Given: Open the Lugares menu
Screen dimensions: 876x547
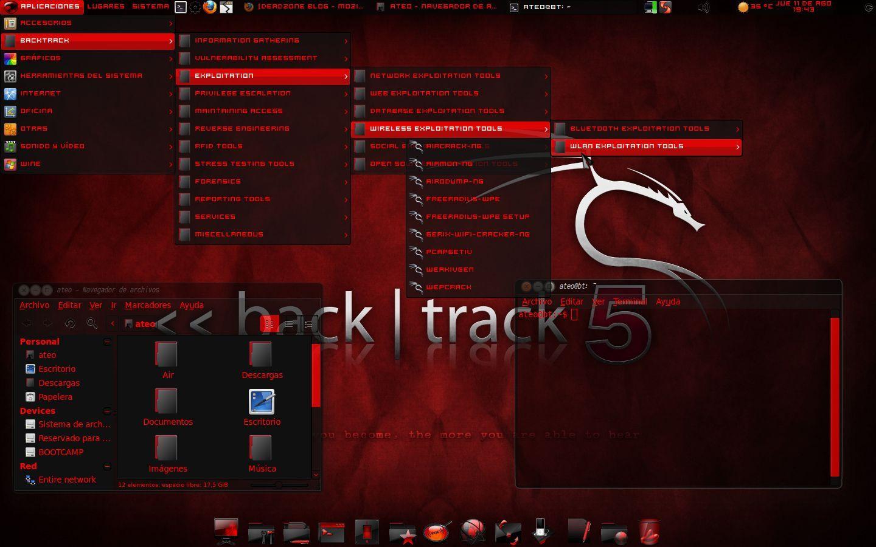Looking at the screenshot, I should tap(106, 6).
